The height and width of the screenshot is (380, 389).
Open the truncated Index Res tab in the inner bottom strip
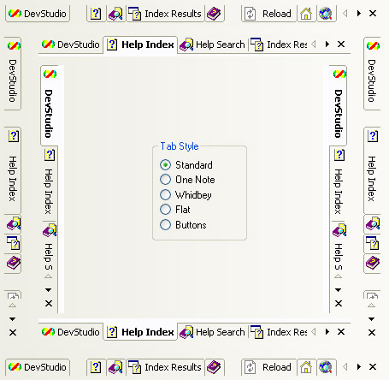click(x=279, y=332)
